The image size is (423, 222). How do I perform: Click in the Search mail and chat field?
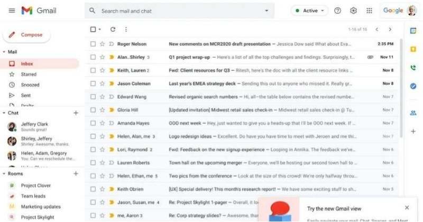click(179, 11)
